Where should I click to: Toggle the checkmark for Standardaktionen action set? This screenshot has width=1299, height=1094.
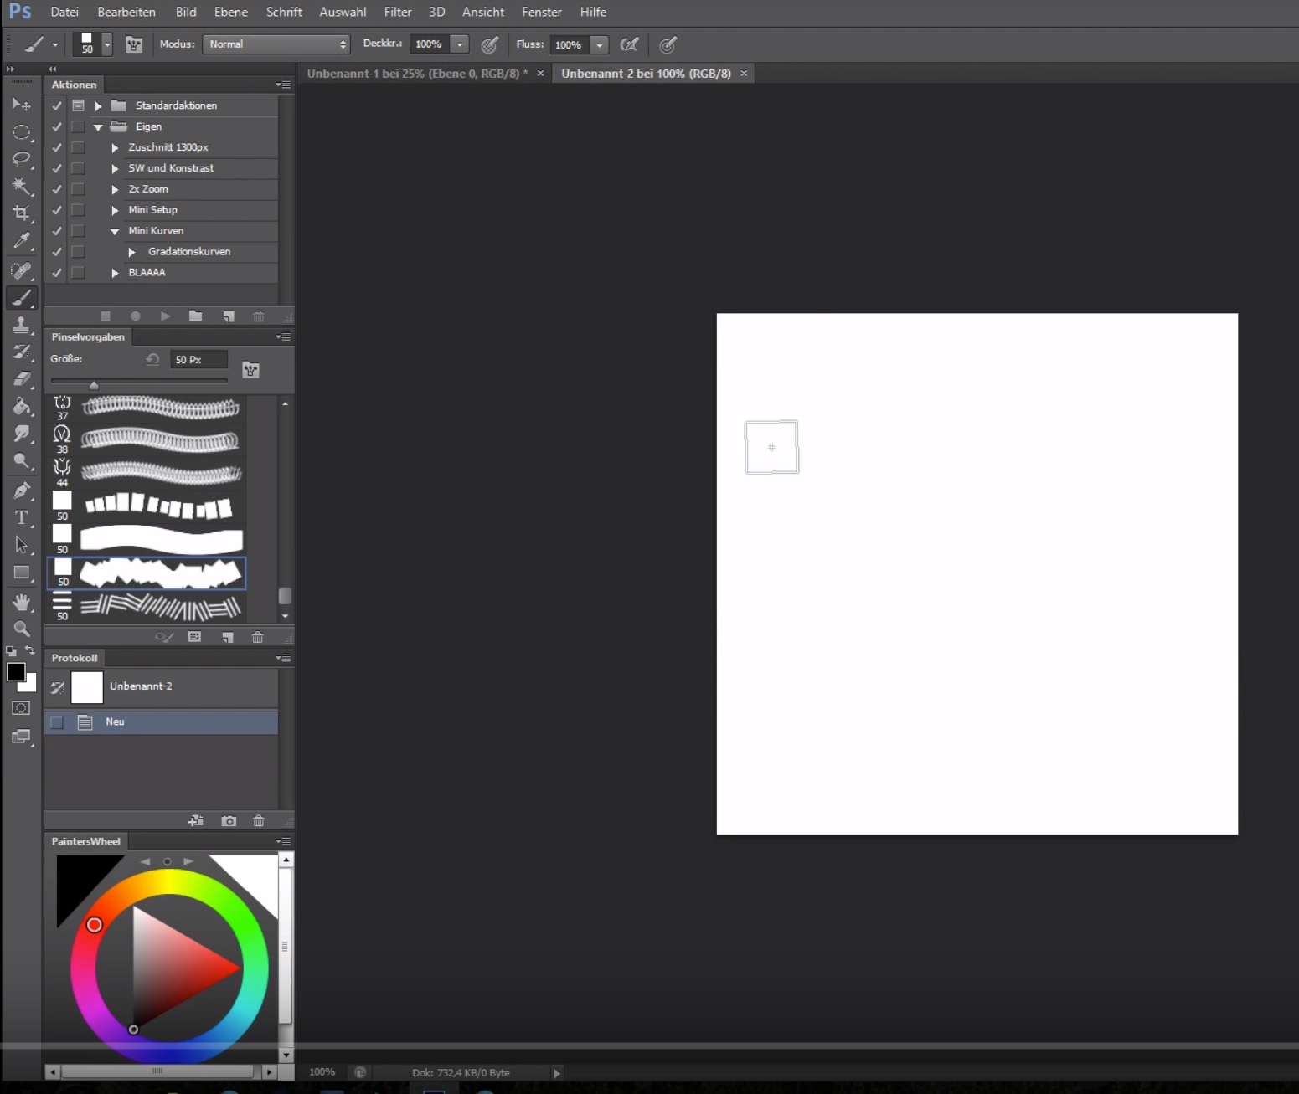[x=57, y=105]
